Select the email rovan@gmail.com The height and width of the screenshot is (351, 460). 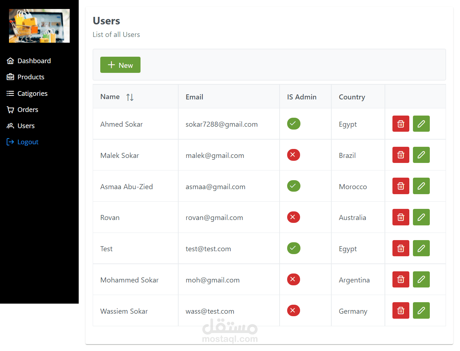(x=214, y=217)
